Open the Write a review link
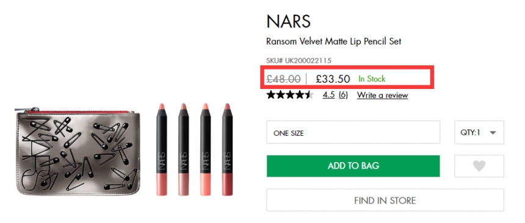 382,95
